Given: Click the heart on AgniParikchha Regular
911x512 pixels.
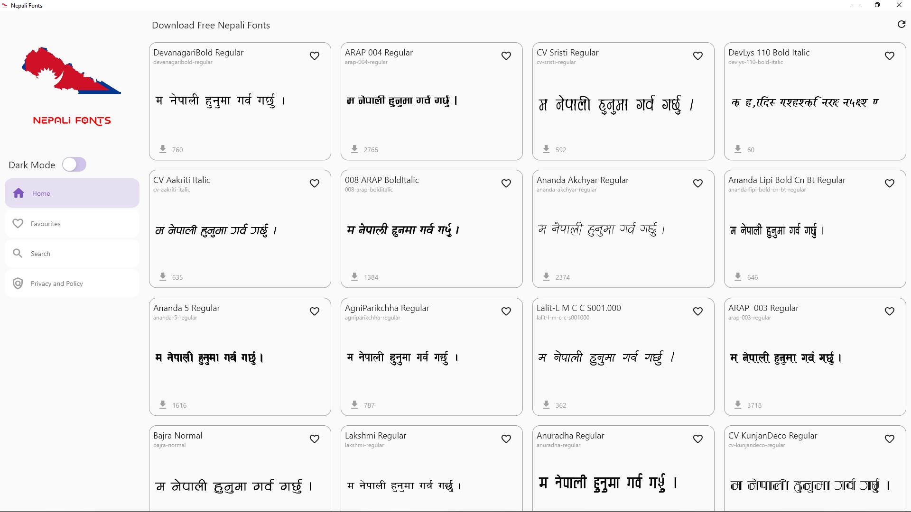Looking at the screenshot, I should 506,311.
